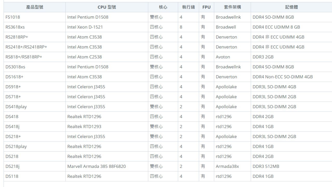Click the Marvell Armada 385 88F6820 cell
This screenshot has height=187, width=332.
(x=96, y=166)
